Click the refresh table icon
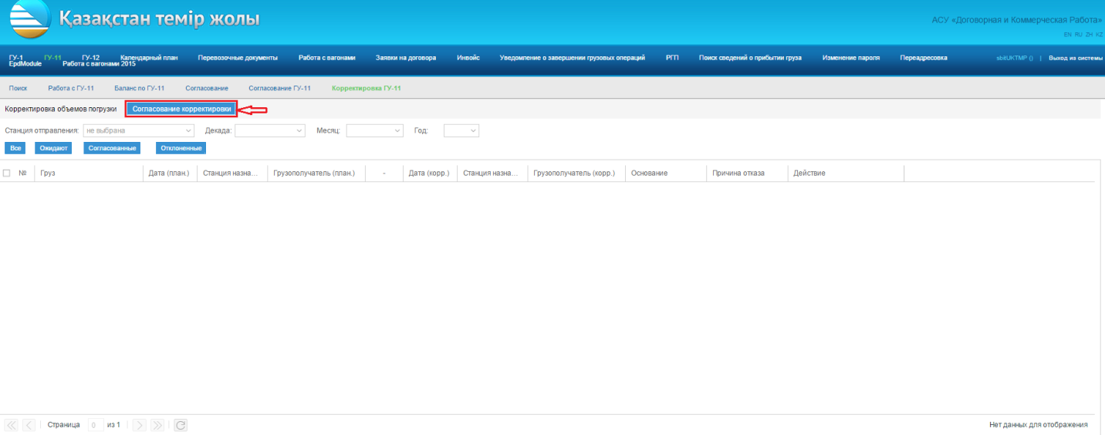The image size is (1105, 435). pos(180,425)
